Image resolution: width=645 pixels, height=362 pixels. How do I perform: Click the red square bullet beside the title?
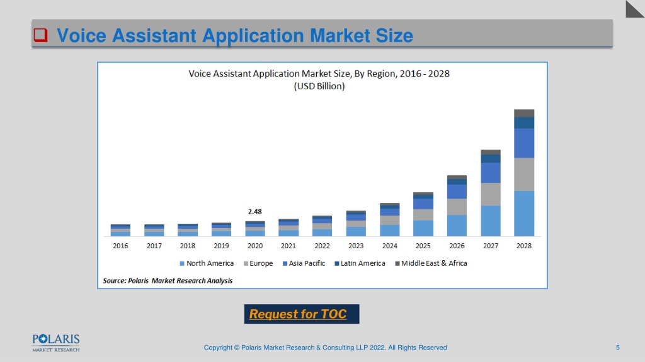40,35
